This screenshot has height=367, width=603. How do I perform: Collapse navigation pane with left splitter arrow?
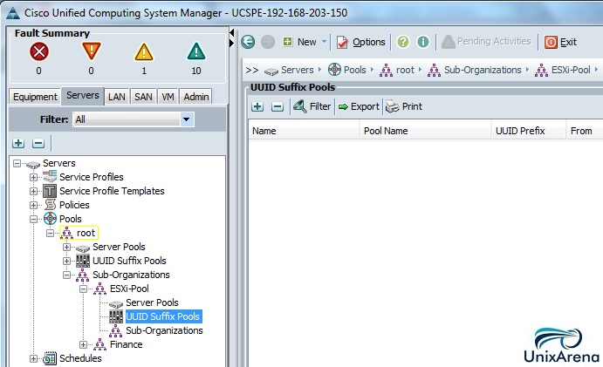[231, 32]
